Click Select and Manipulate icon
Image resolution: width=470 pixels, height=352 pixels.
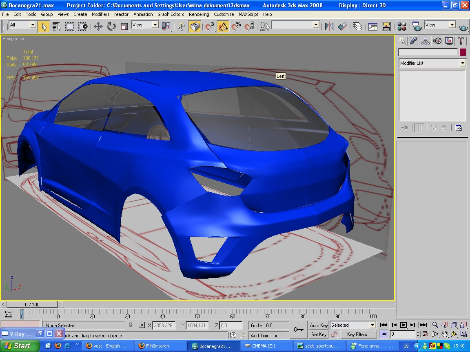click(181, 26)
